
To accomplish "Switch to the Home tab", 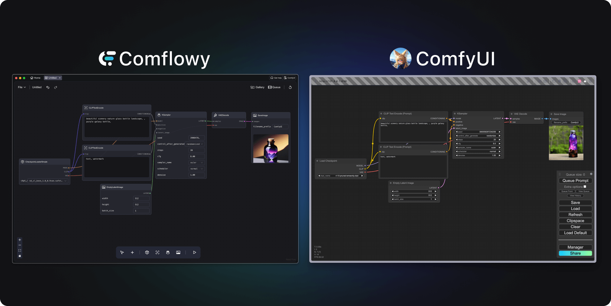I will coord(35,78).
